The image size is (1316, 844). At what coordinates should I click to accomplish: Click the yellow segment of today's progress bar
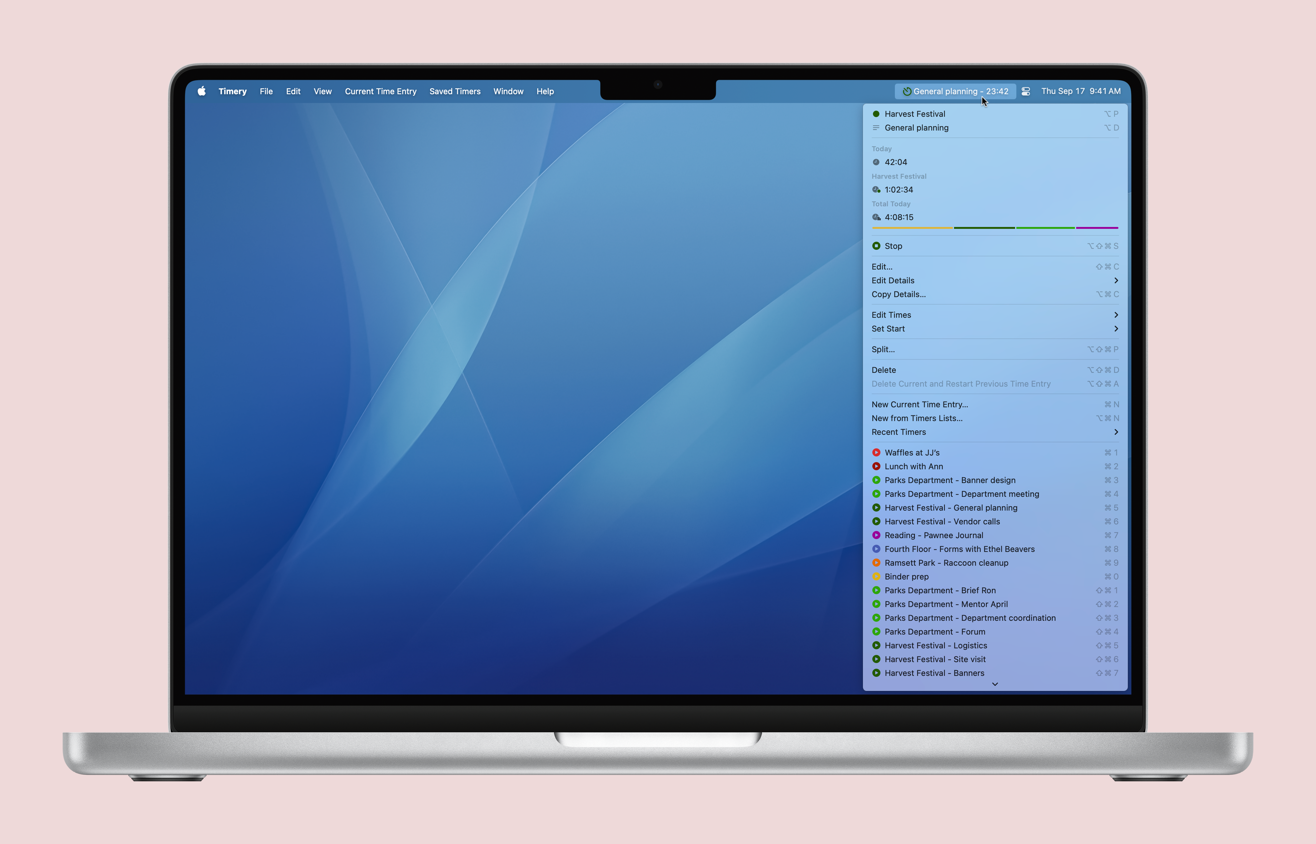(912, 228)
